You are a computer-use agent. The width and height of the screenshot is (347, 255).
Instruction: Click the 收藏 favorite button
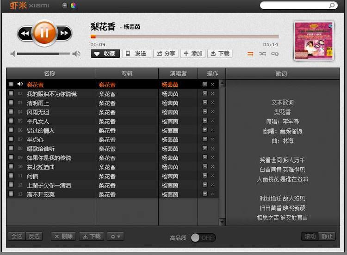105,54
